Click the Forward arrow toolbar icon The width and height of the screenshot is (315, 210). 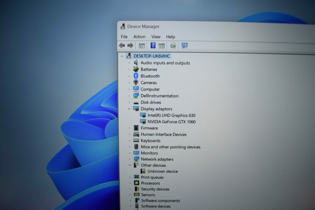130,46
